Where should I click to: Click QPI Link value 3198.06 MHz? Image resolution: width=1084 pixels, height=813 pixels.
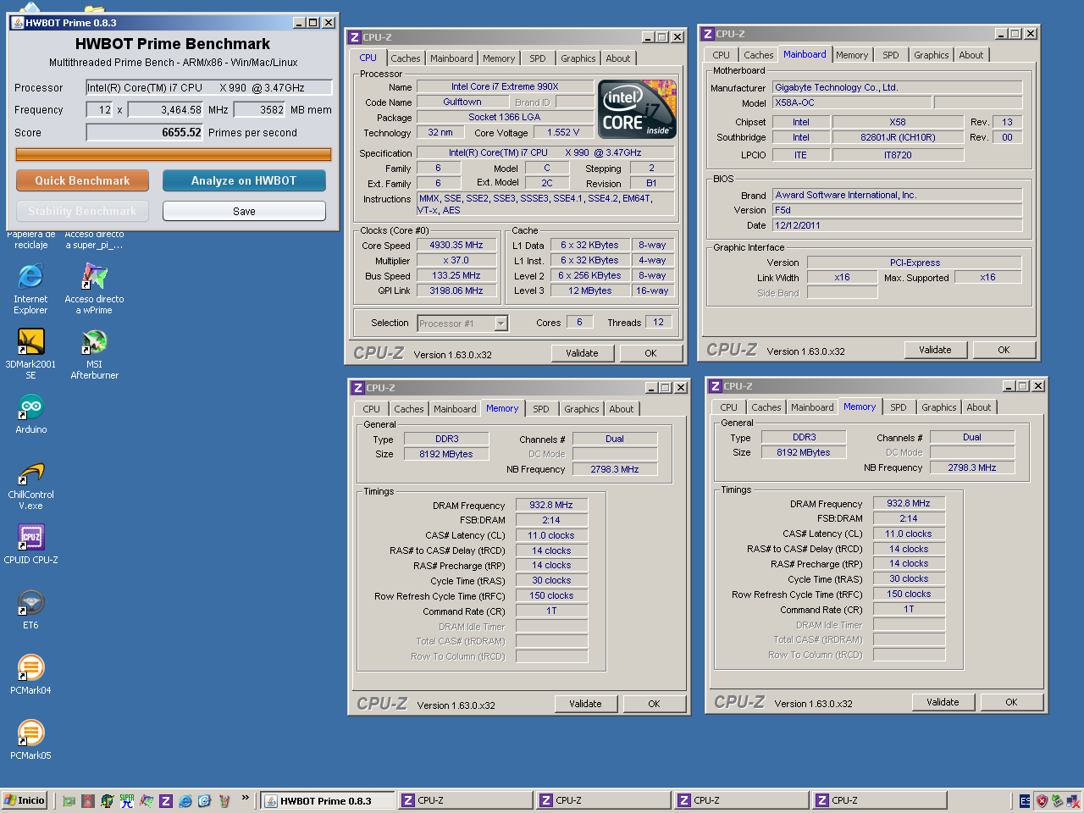[456, 290]
